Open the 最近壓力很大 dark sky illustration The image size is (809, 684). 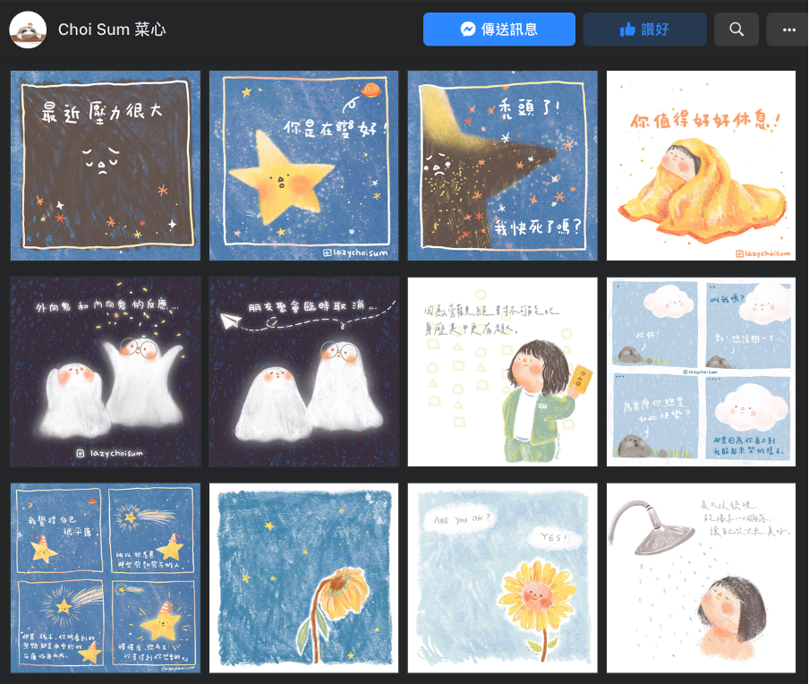point(106,166)
